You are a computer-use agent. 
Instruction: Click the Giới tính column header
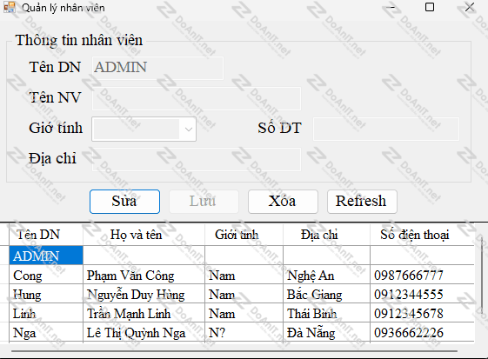point(244,235)
